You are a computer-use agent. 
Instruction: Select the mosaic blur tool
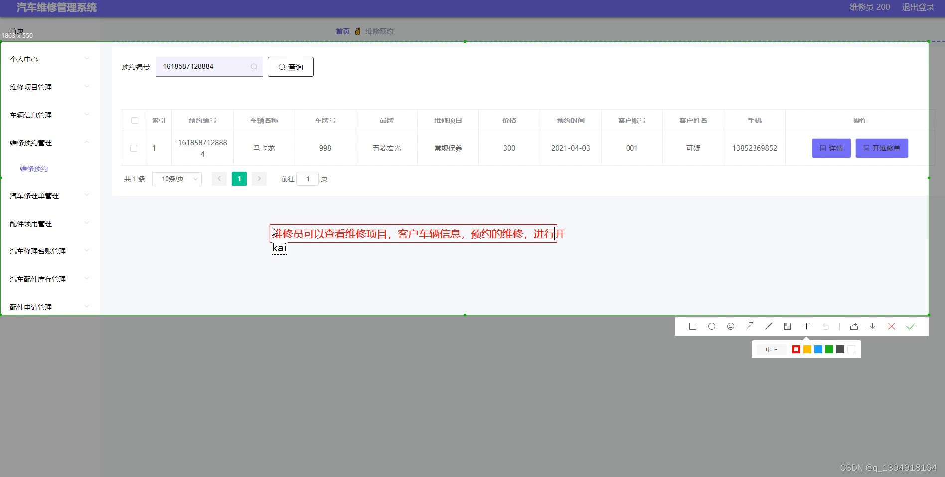click(787, 326)
